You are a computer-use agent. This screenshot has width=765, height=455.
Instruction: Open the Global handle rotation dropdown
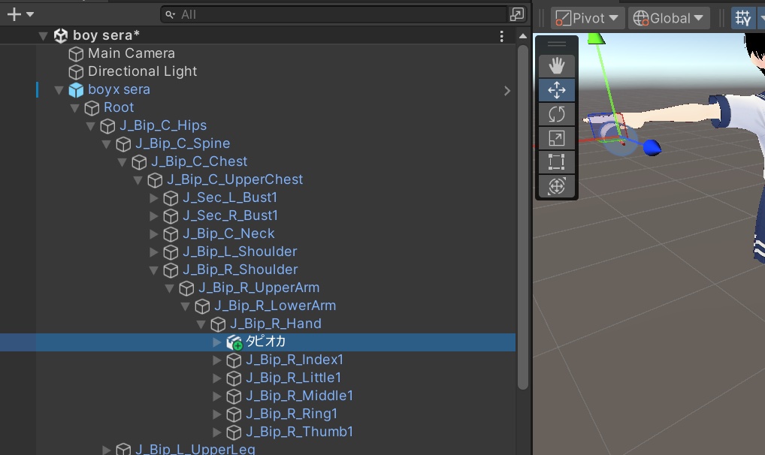coord(669,18)
